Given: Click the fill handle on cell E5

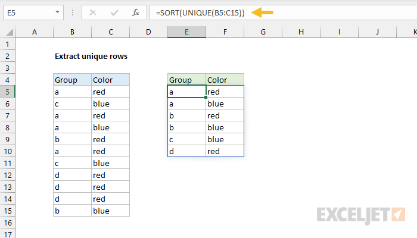Looking at the screenshot, I should coord(206,98).
